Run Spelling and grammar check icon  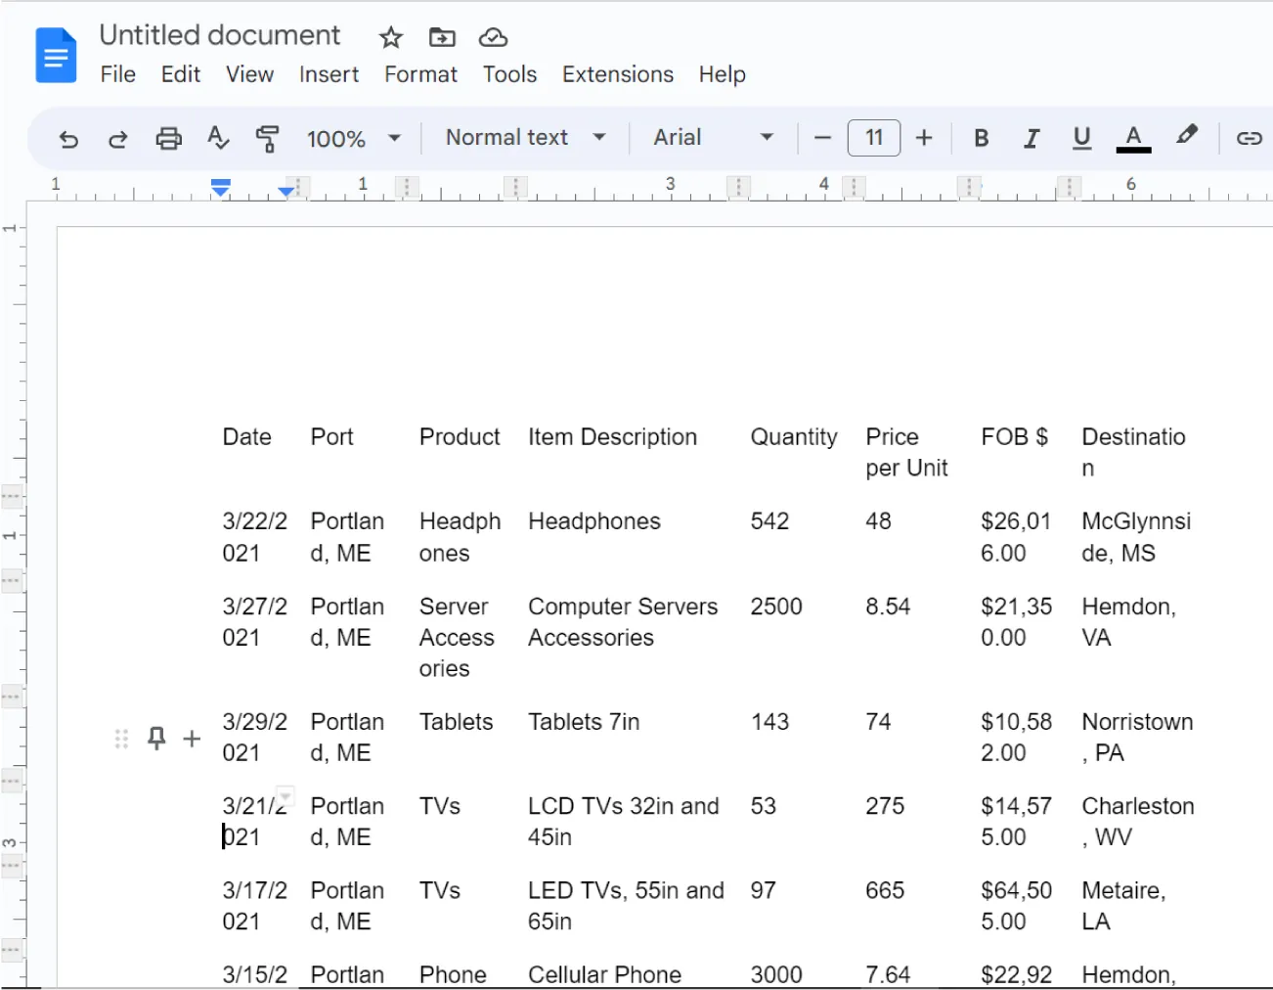coord(217,138)
